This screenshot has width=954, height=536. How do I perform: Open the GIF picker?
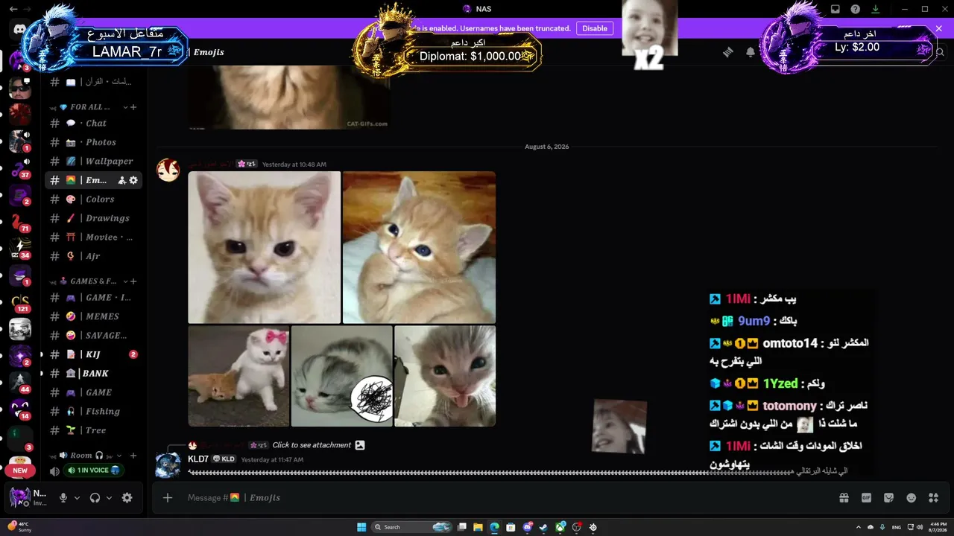coord(866,498)
